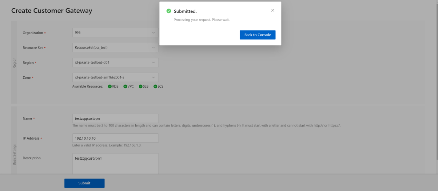Click Back to Console button
Screen dimensions: 438x191
[x=257, y=35]
